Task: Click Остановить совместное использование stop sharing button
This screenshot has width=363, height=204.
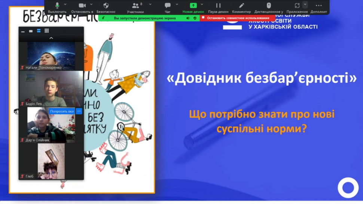Action: coord(238,18)
